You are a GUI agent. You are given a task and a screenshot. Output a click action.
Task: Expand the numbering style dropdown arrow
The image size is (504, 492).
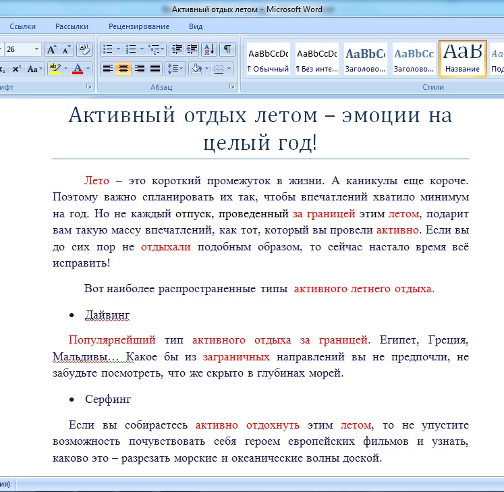point(142,49)
